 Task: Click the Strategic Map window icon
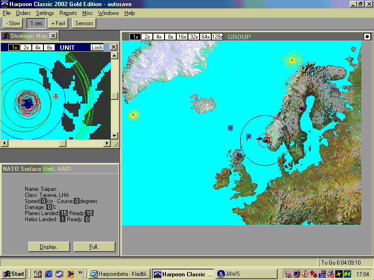[5, 36]
